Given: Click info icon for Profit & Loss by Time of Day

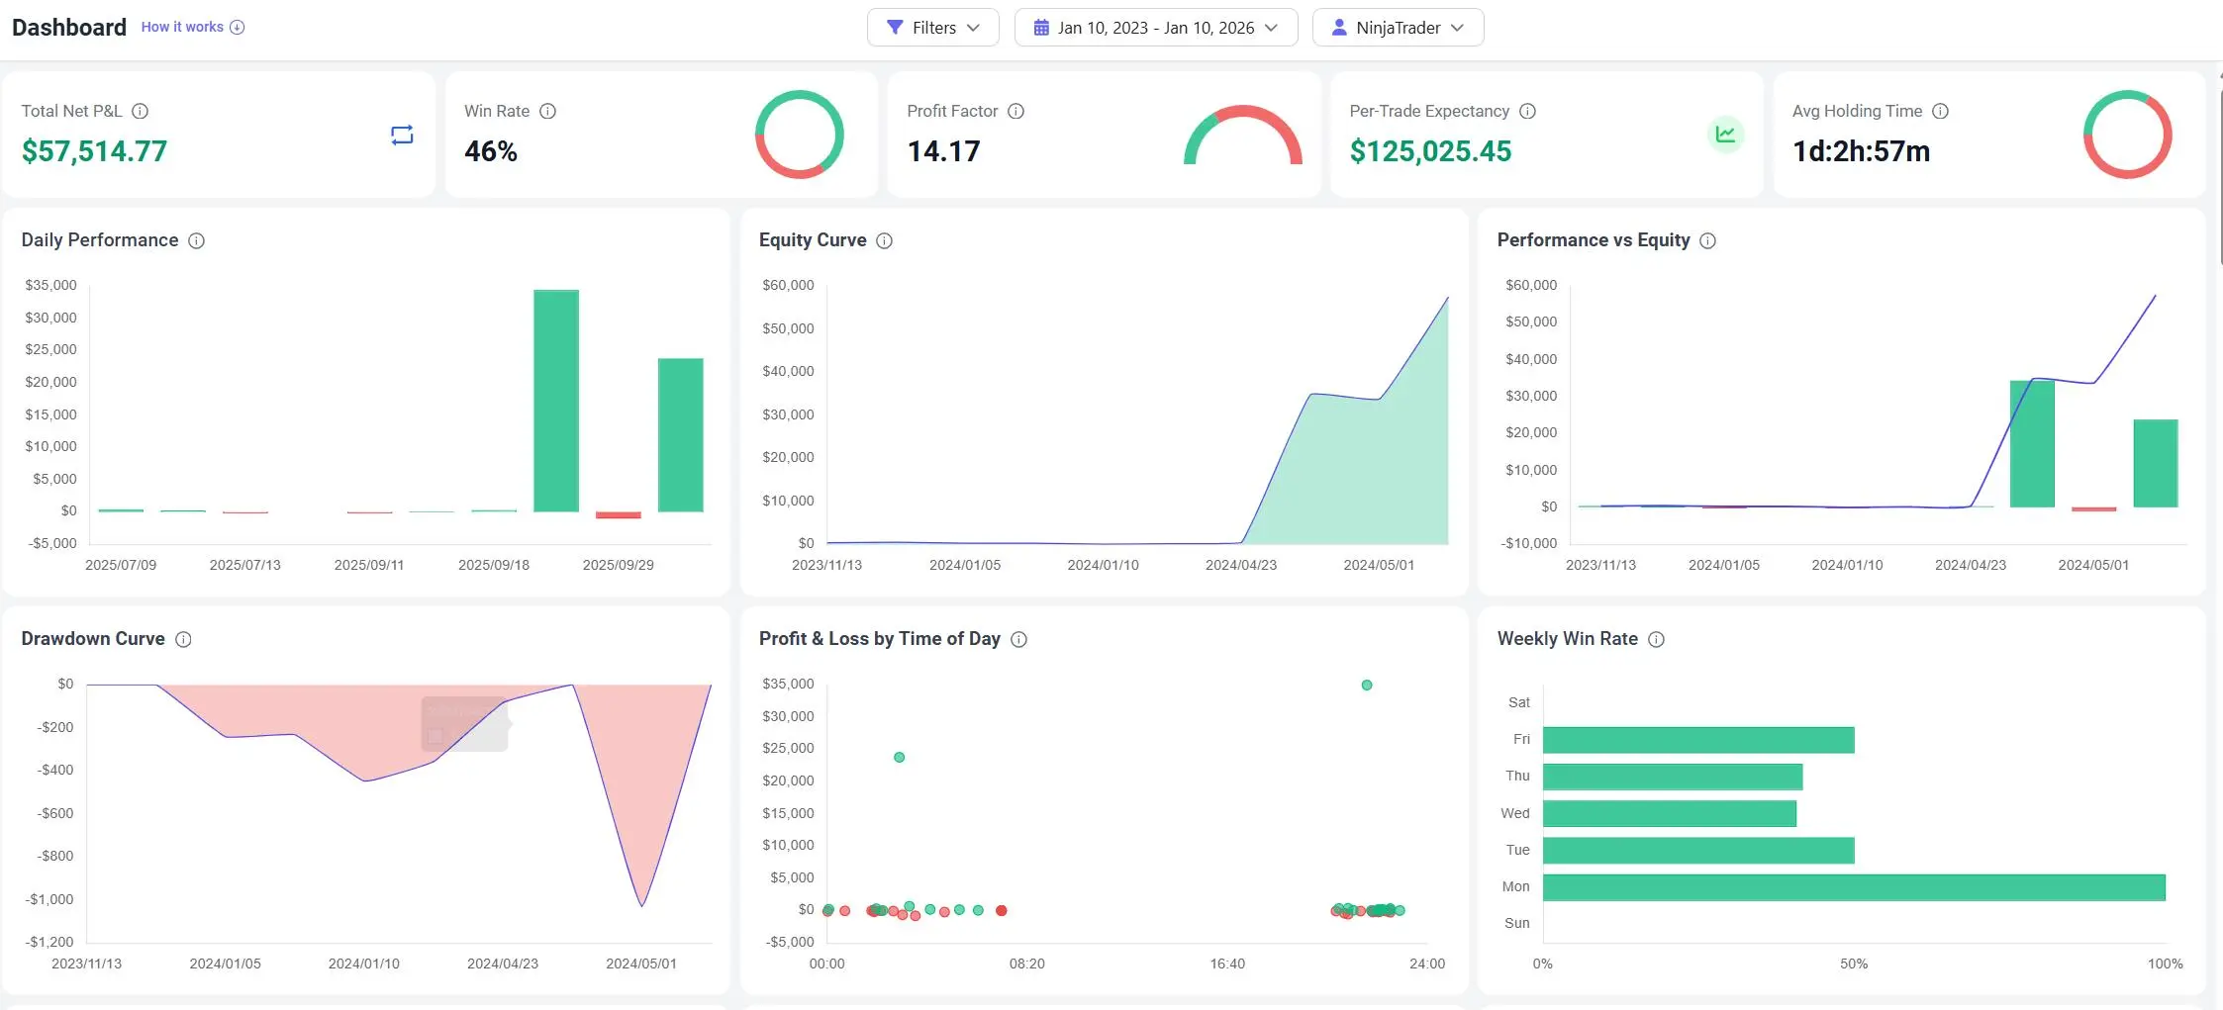Looking at the screenshot, I should click(1018, 640).
